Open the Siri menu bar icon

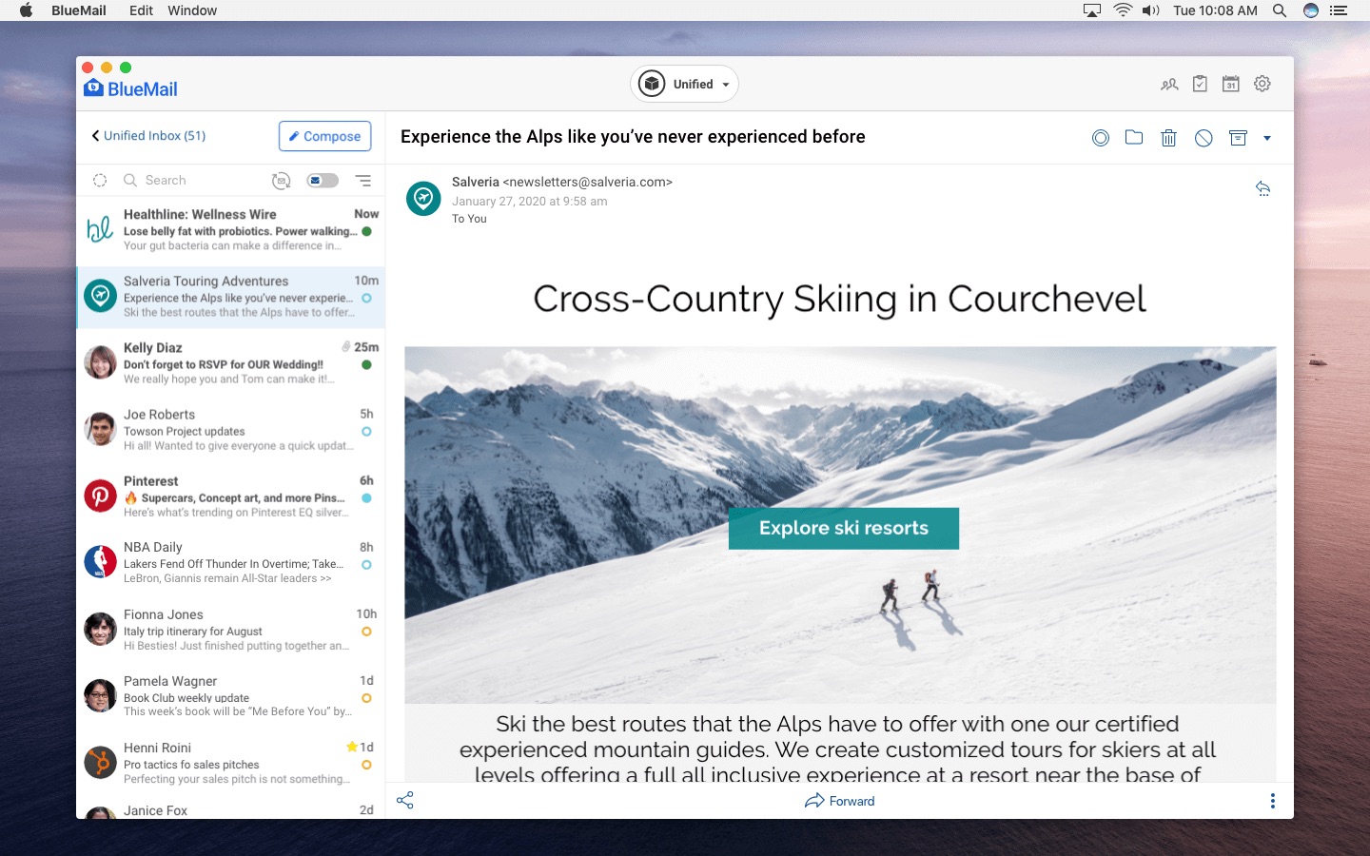[x=1311, y=10]
